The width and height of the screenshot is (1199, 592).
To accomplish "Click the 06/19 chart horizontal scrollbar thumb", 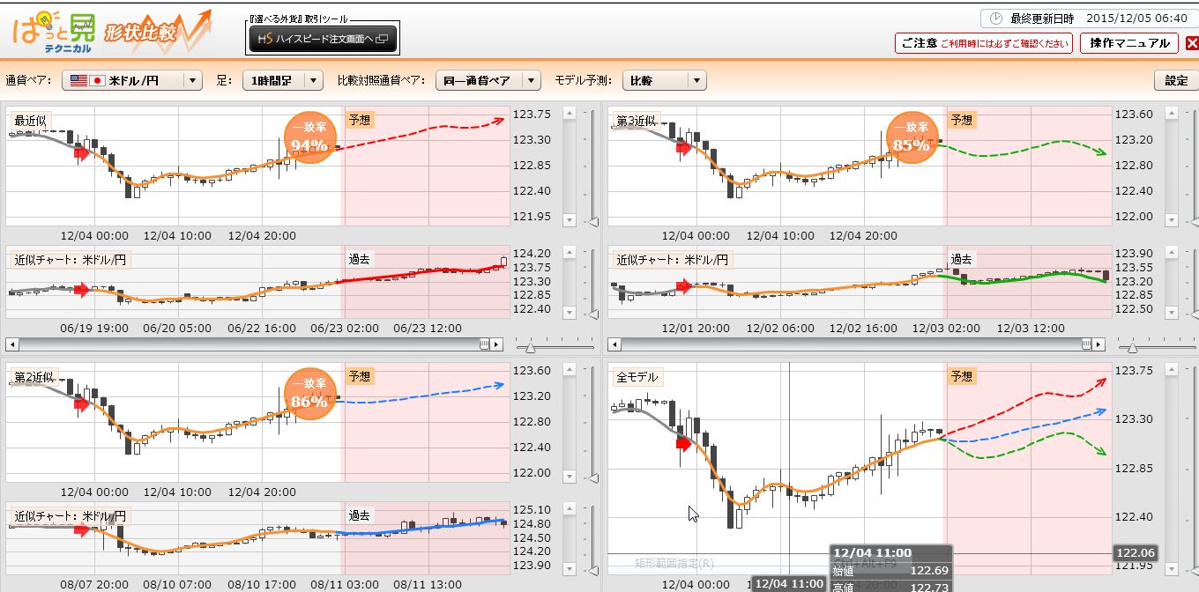I will (x=485, y=344).
